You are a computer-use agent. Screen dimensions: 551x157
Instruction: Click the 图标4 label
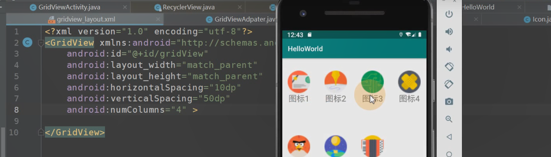(x=409, y=99)
